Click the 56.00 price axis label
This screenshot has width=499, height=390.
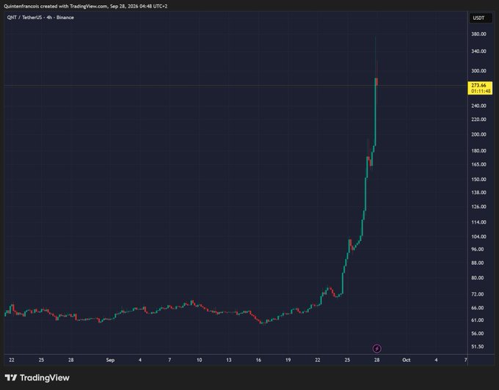coord(478,334)
